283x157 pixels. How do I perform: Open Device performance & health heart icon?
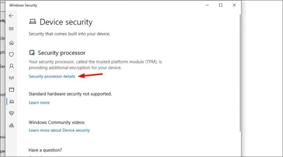click(11, 113)
